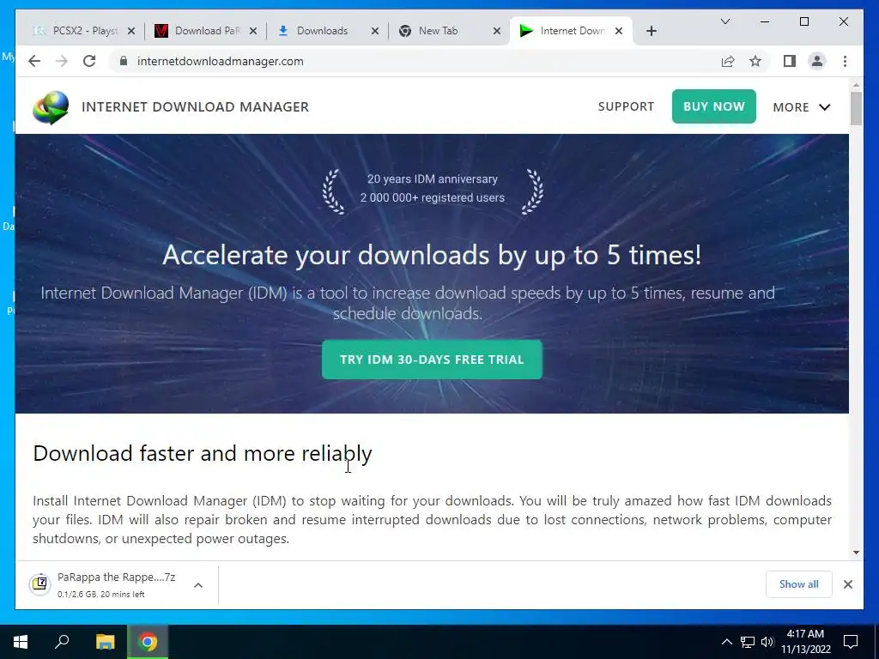879x659 pixels.
Task: Click Show all downloads button
Action: (798, 584)
